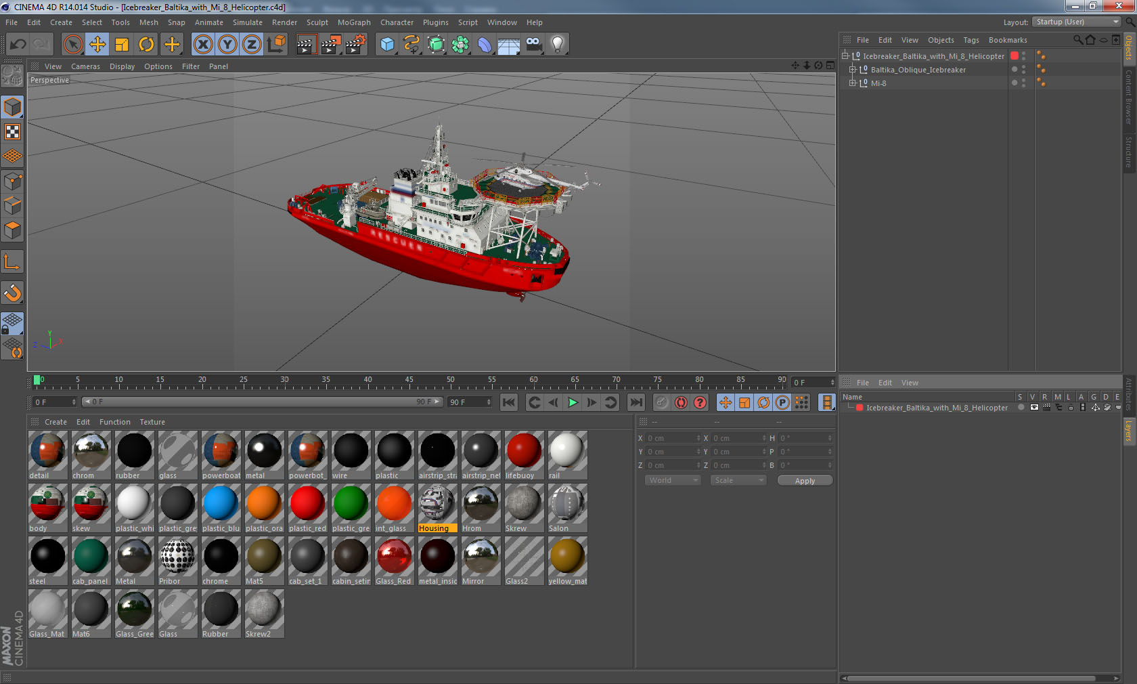Open viewport Cameras menu
The image size is (1137, 684).
(x=85, y=66)
